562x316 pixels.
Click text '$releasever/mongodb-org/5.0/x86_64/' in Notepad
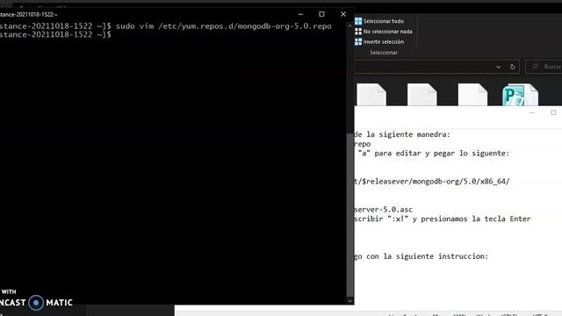click(x=436, y=182)
